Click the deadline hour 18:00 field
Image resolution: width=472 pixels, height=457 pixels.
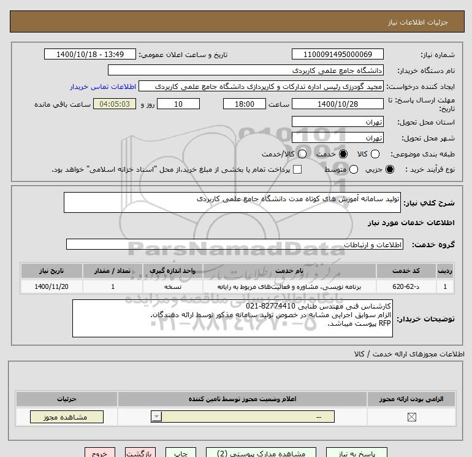click(245, 104)
